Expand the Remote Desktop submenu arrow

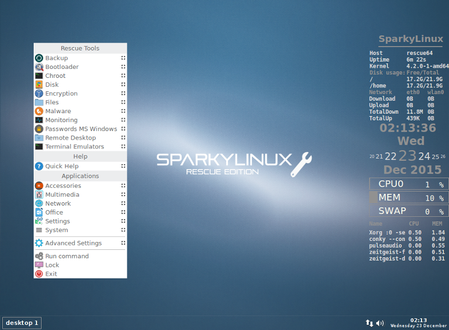tap(123, 138)
